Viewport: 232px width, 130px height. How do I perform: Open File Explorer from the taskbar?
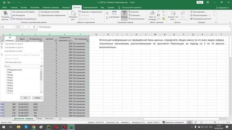coord(18,127)
